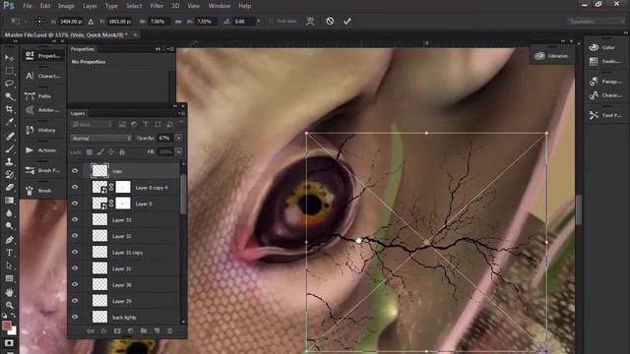Open the Image menu

point(66,6)
